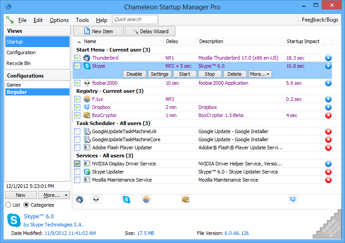Click NVIDIA Display Driver Service blue play icon
Screen dimensions: 345x243
328,164
